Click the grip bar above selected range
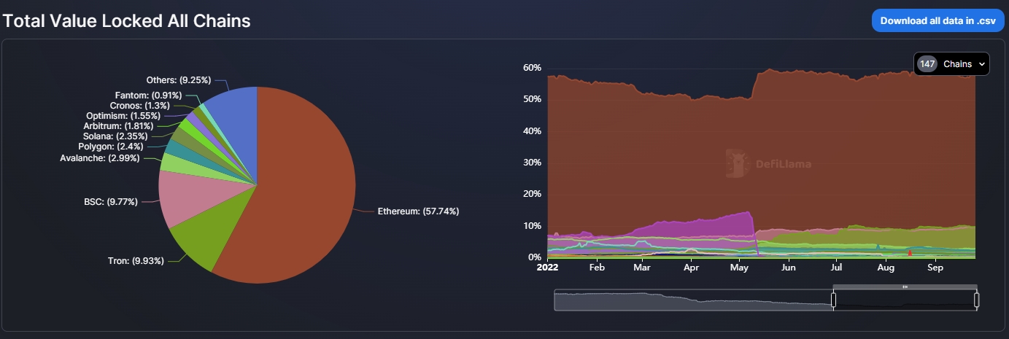Viewport: 1009px width, 339px height. tap(905, 287)
